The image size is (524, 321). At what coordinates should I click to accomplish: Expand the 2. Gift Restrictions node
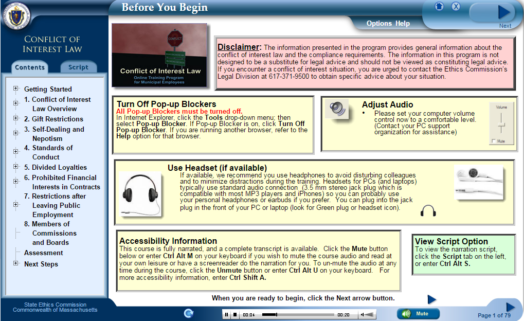[16, 118]
